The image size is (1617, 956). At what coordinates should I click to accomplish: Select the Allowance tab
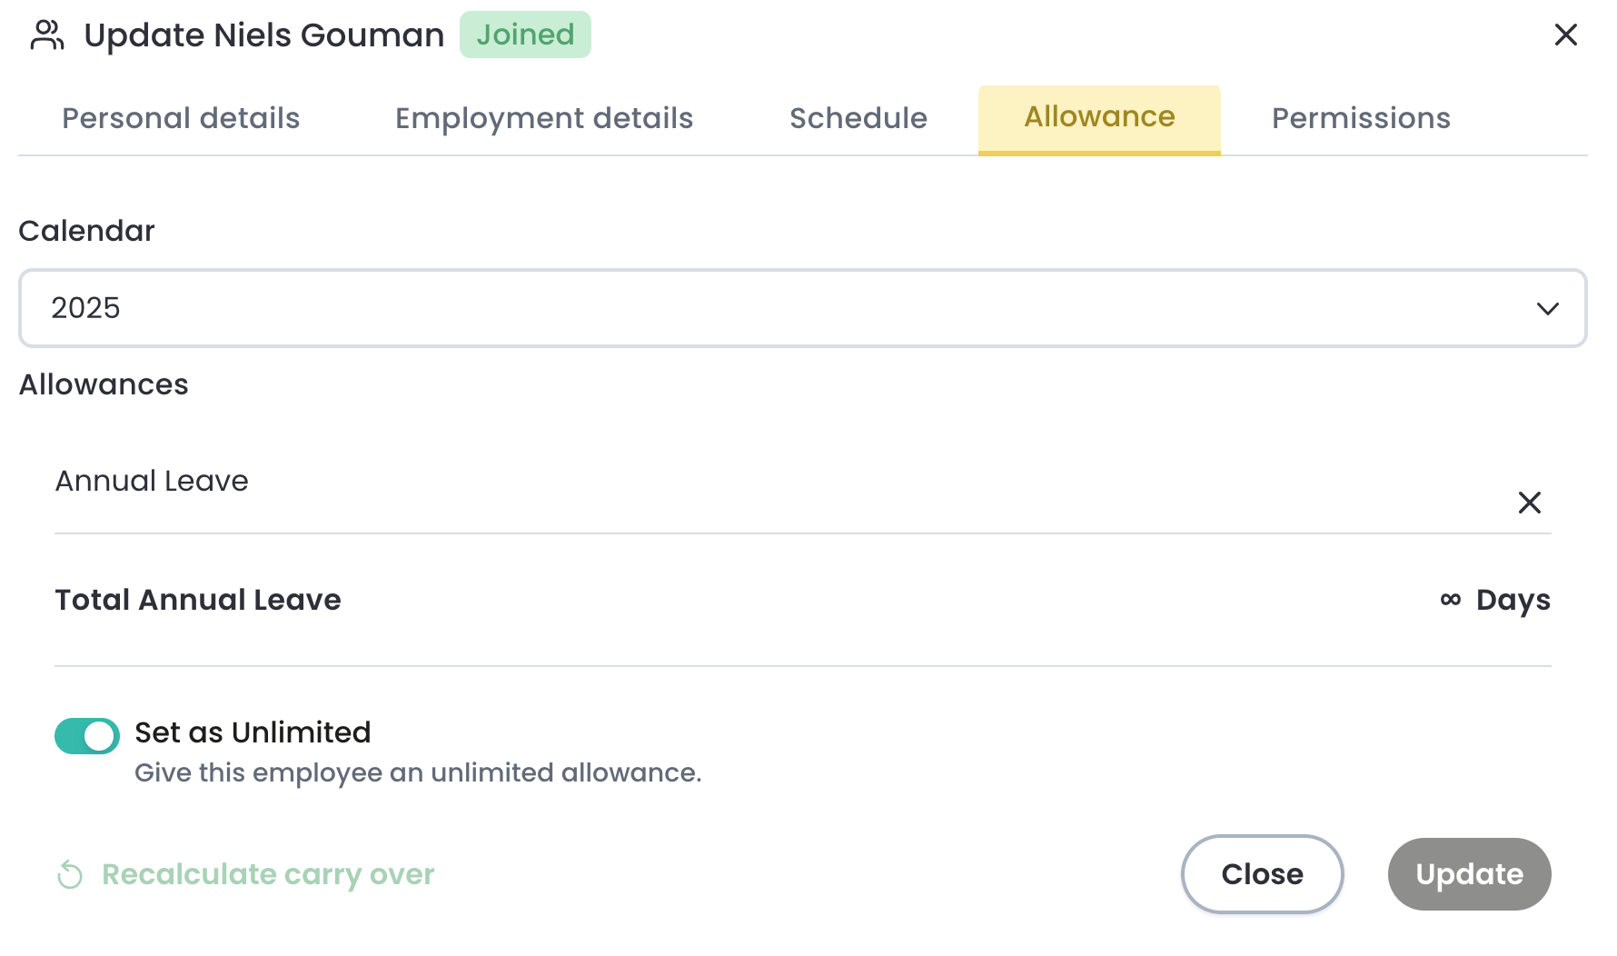(x=1099, y=118)
